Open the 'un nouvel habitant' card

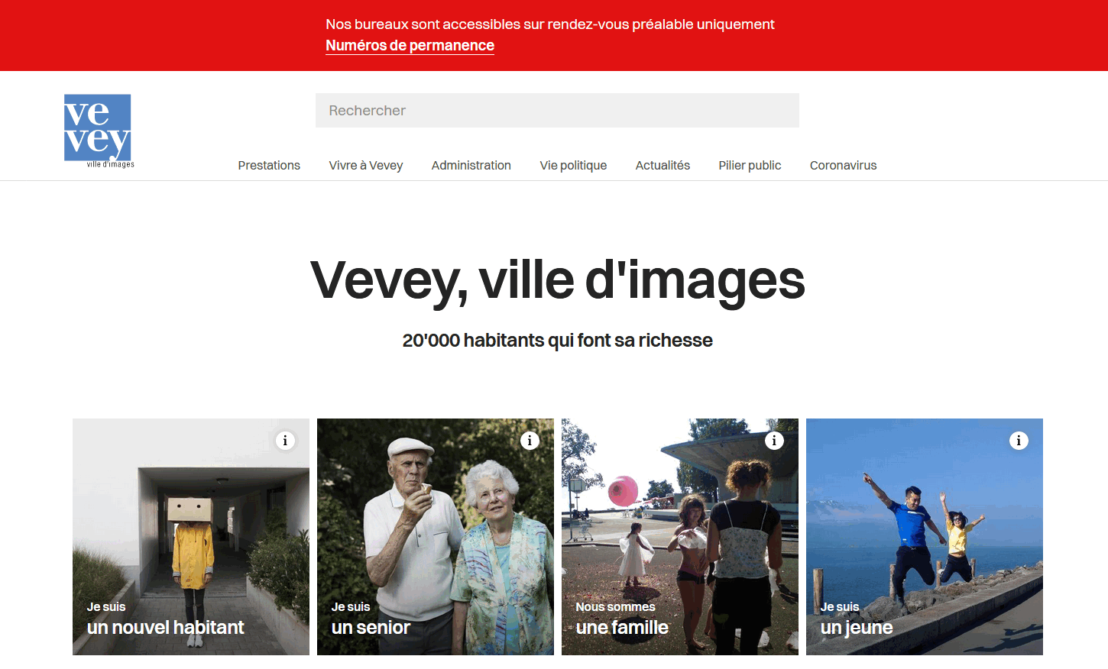pyautogui.click(x=191, y=537)
